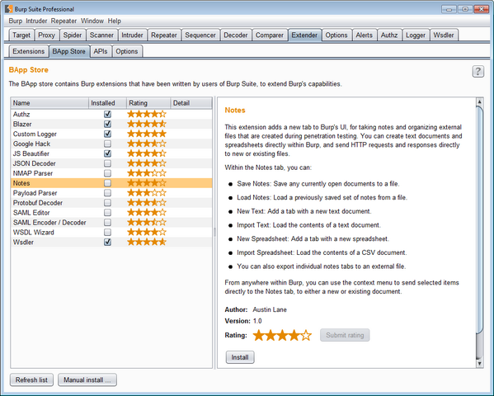Click the detail pane scrollbar thumb
The width and height of the screenshot is (494, 396).
click(479, 219)
